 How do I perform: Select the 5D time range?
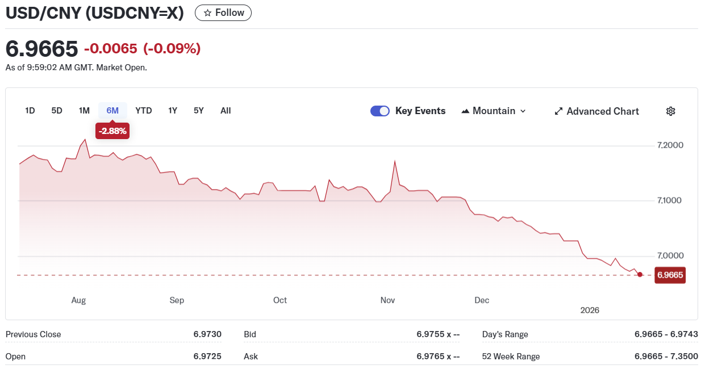pyautogui.click(x=57, y=111)
